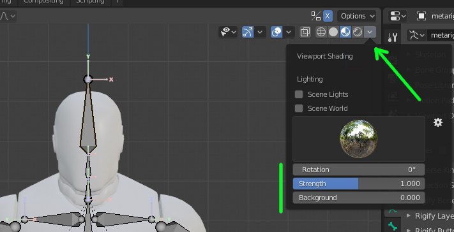Open the Options dropdown
The height and width of the screenshot is (232, 454).
point(357,16)
